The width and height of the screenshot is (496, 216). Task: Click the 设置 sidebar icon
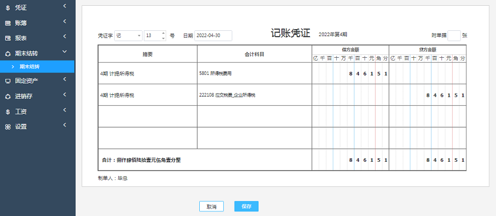pyautogui.click(x=8, y=127)
